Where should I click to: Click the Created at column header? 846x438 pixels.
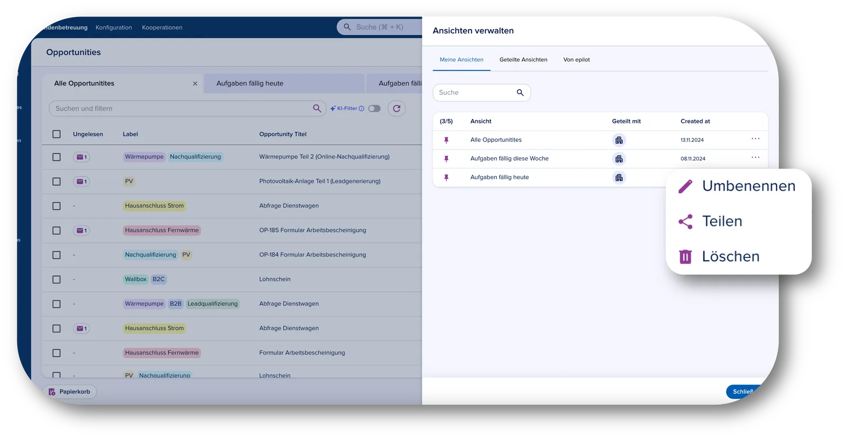point(695,122)
